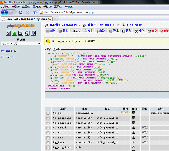This screenshot has width=169, height=151.
Task: Click the tg_password field name
Action: (62, 123)
